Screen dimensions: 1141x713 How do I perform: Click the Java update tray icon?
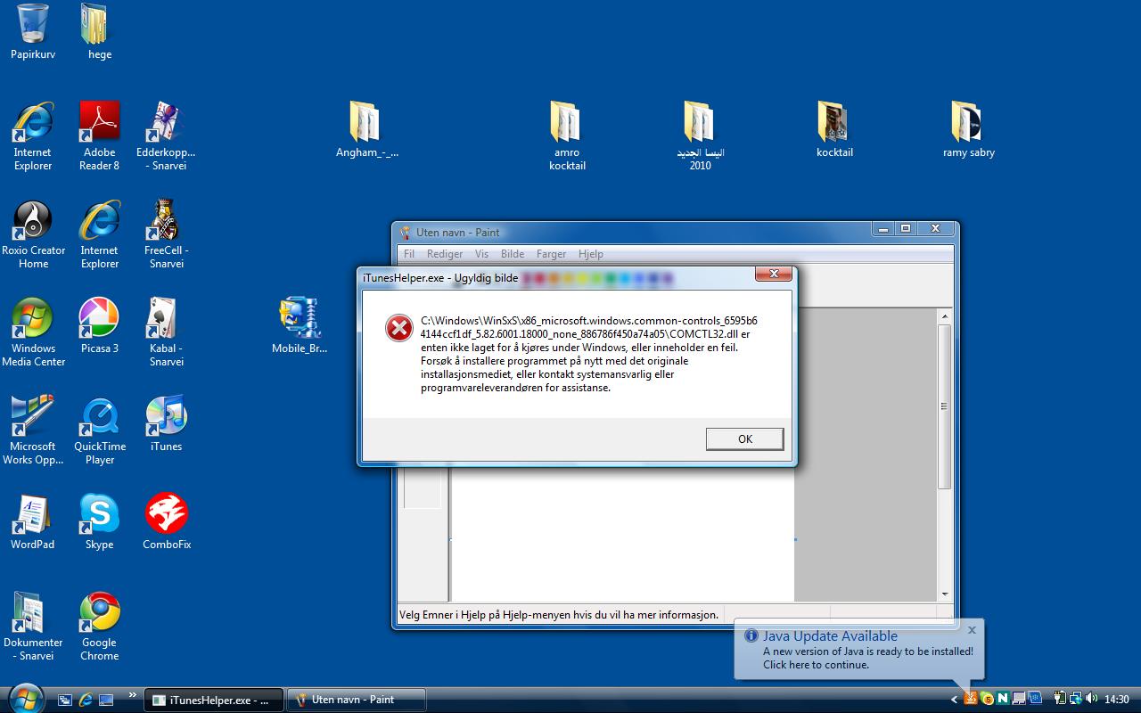tap(971, 699)
